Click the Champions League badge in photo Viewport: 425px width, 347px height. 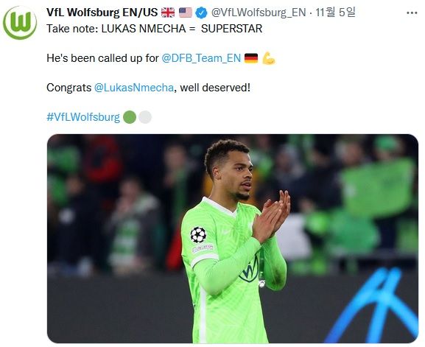[198, 235]
